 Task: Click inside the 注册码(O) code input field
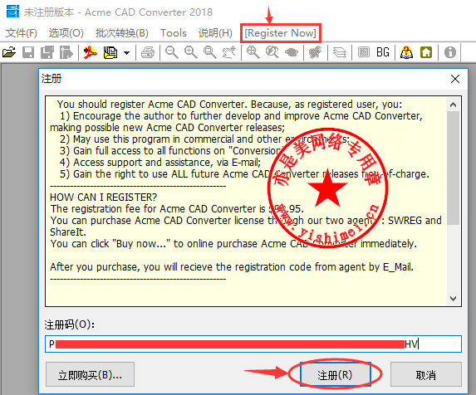click(x=253, y=344)
